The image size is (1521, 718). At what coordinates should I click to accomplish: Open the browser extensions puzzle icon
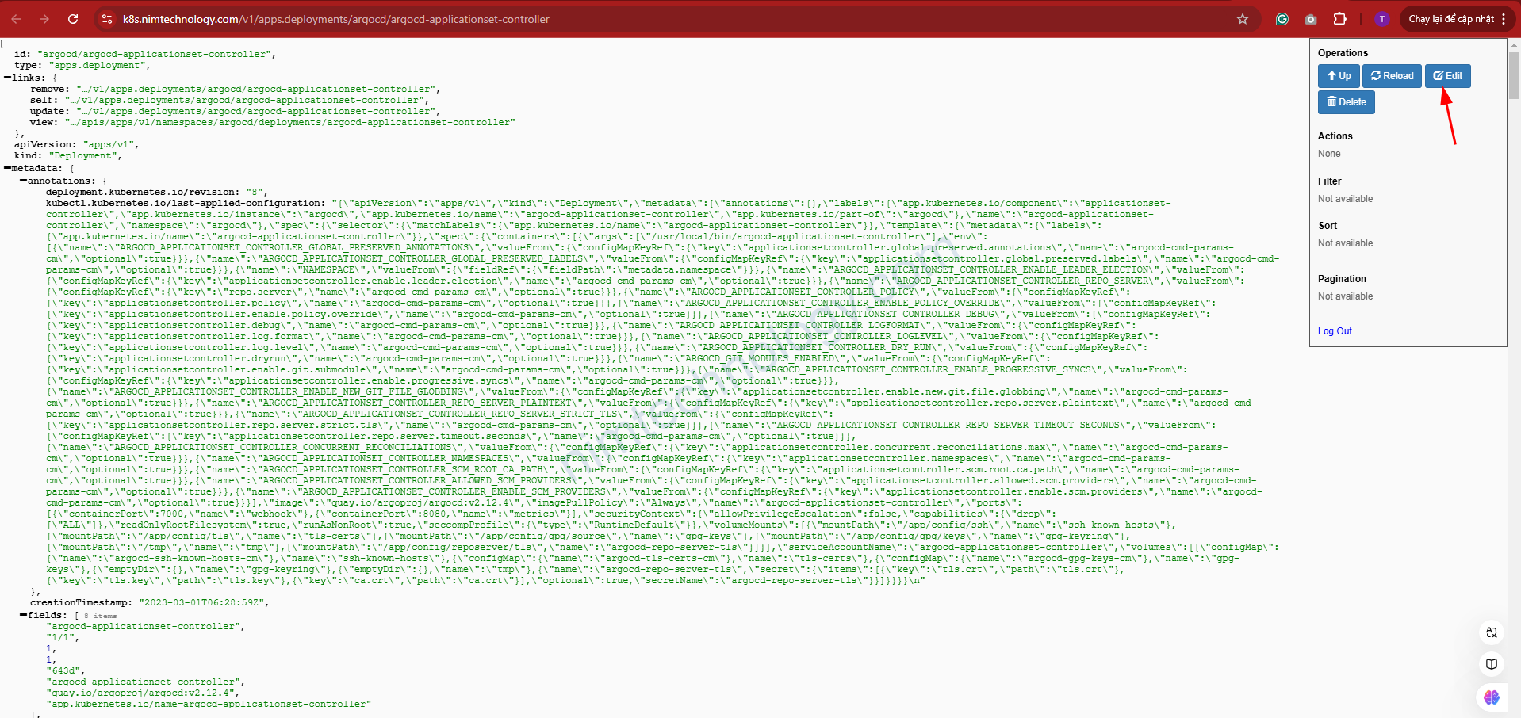1340,19
